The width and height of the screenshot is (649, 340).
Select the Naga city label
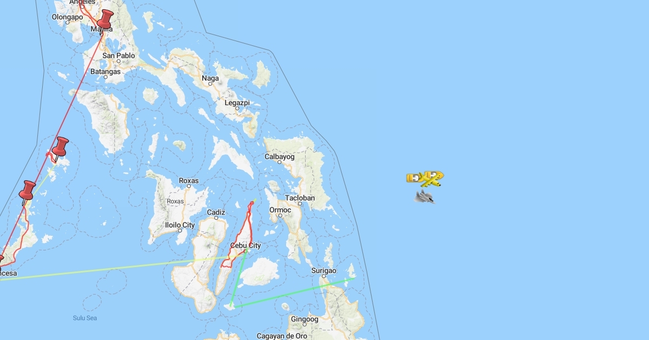click(x=210, y=79)
